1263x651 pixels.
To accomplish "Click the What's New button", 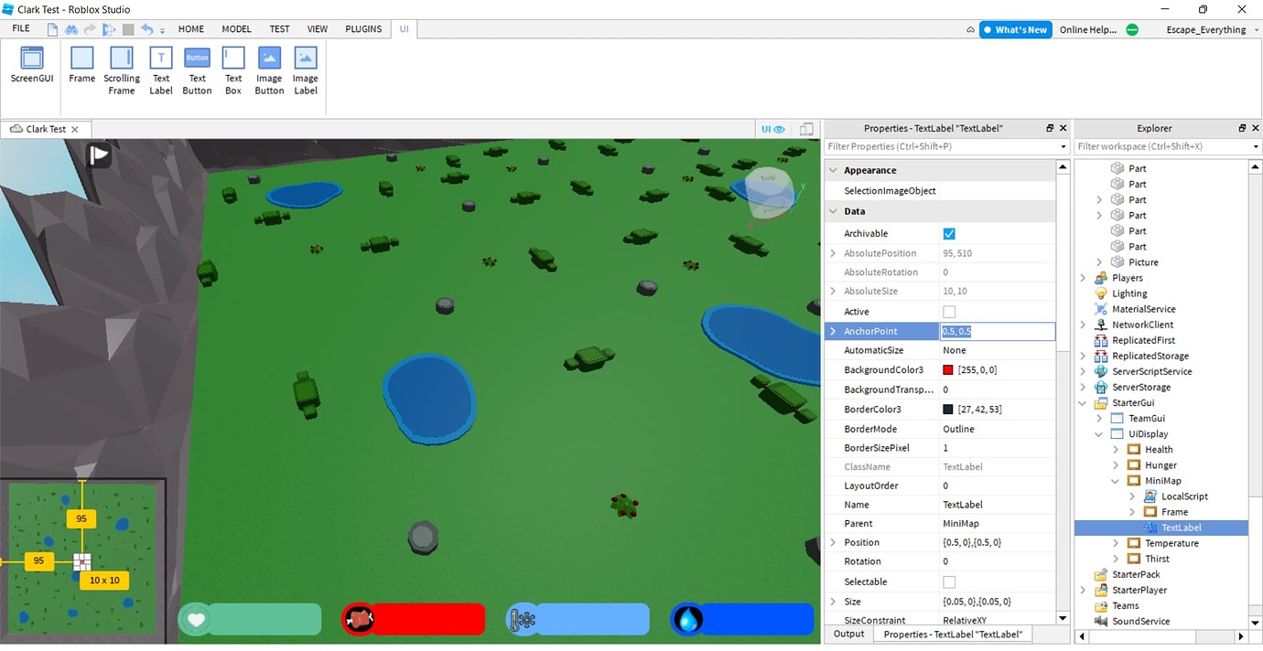I will [1015, 28].
